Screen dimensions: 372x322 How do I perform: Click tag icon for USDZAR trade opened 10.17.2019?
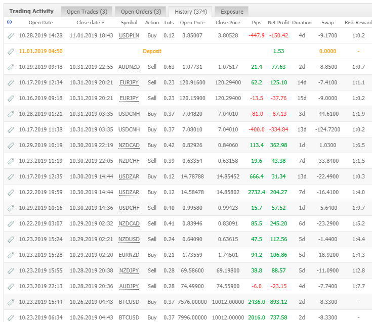point(11,177)
